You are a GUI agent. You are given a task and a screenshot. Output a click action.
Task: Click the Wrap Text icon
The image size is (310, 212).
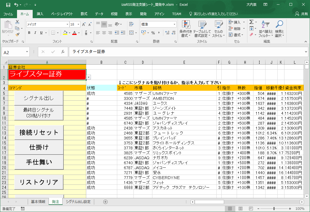[x=131, y=24]
